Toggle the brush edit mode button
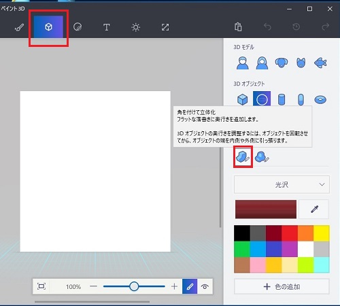The image size is (340, 306). (x=190, y=286)
